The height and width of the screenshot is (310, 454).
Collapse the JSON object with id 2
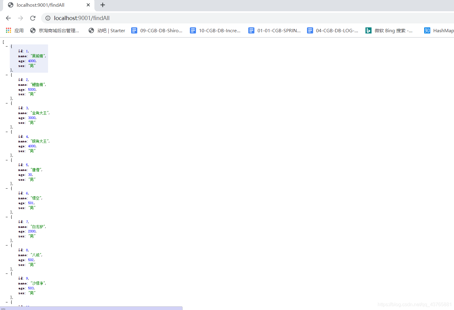(x=7, y=75)
